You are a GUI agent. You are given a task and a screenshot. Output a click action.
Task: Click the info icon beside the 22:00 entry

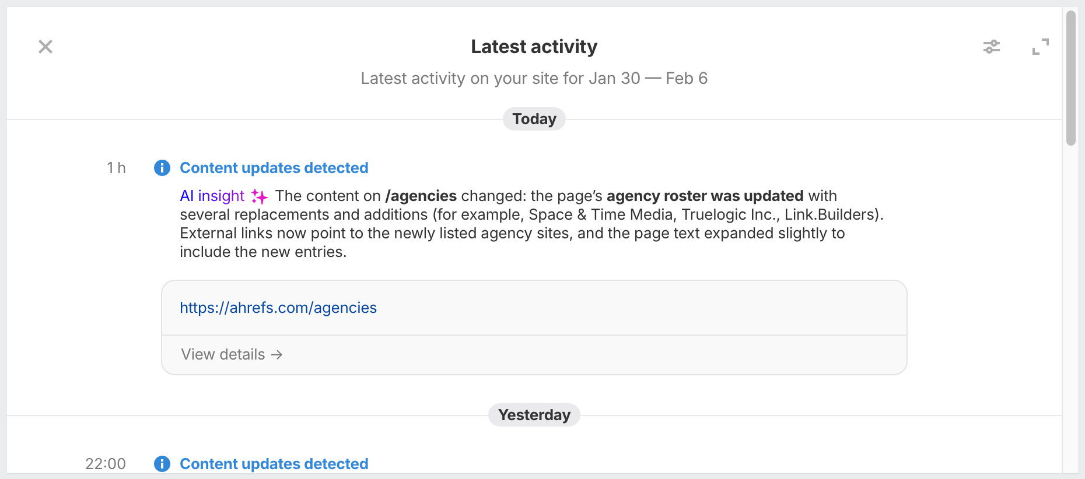(x=162, y=464)
